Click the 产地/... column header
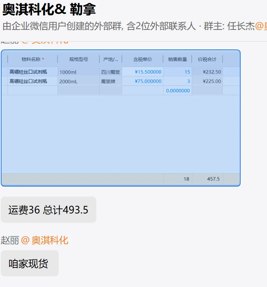This screenshot has height=287, width=267. [111, 59]
